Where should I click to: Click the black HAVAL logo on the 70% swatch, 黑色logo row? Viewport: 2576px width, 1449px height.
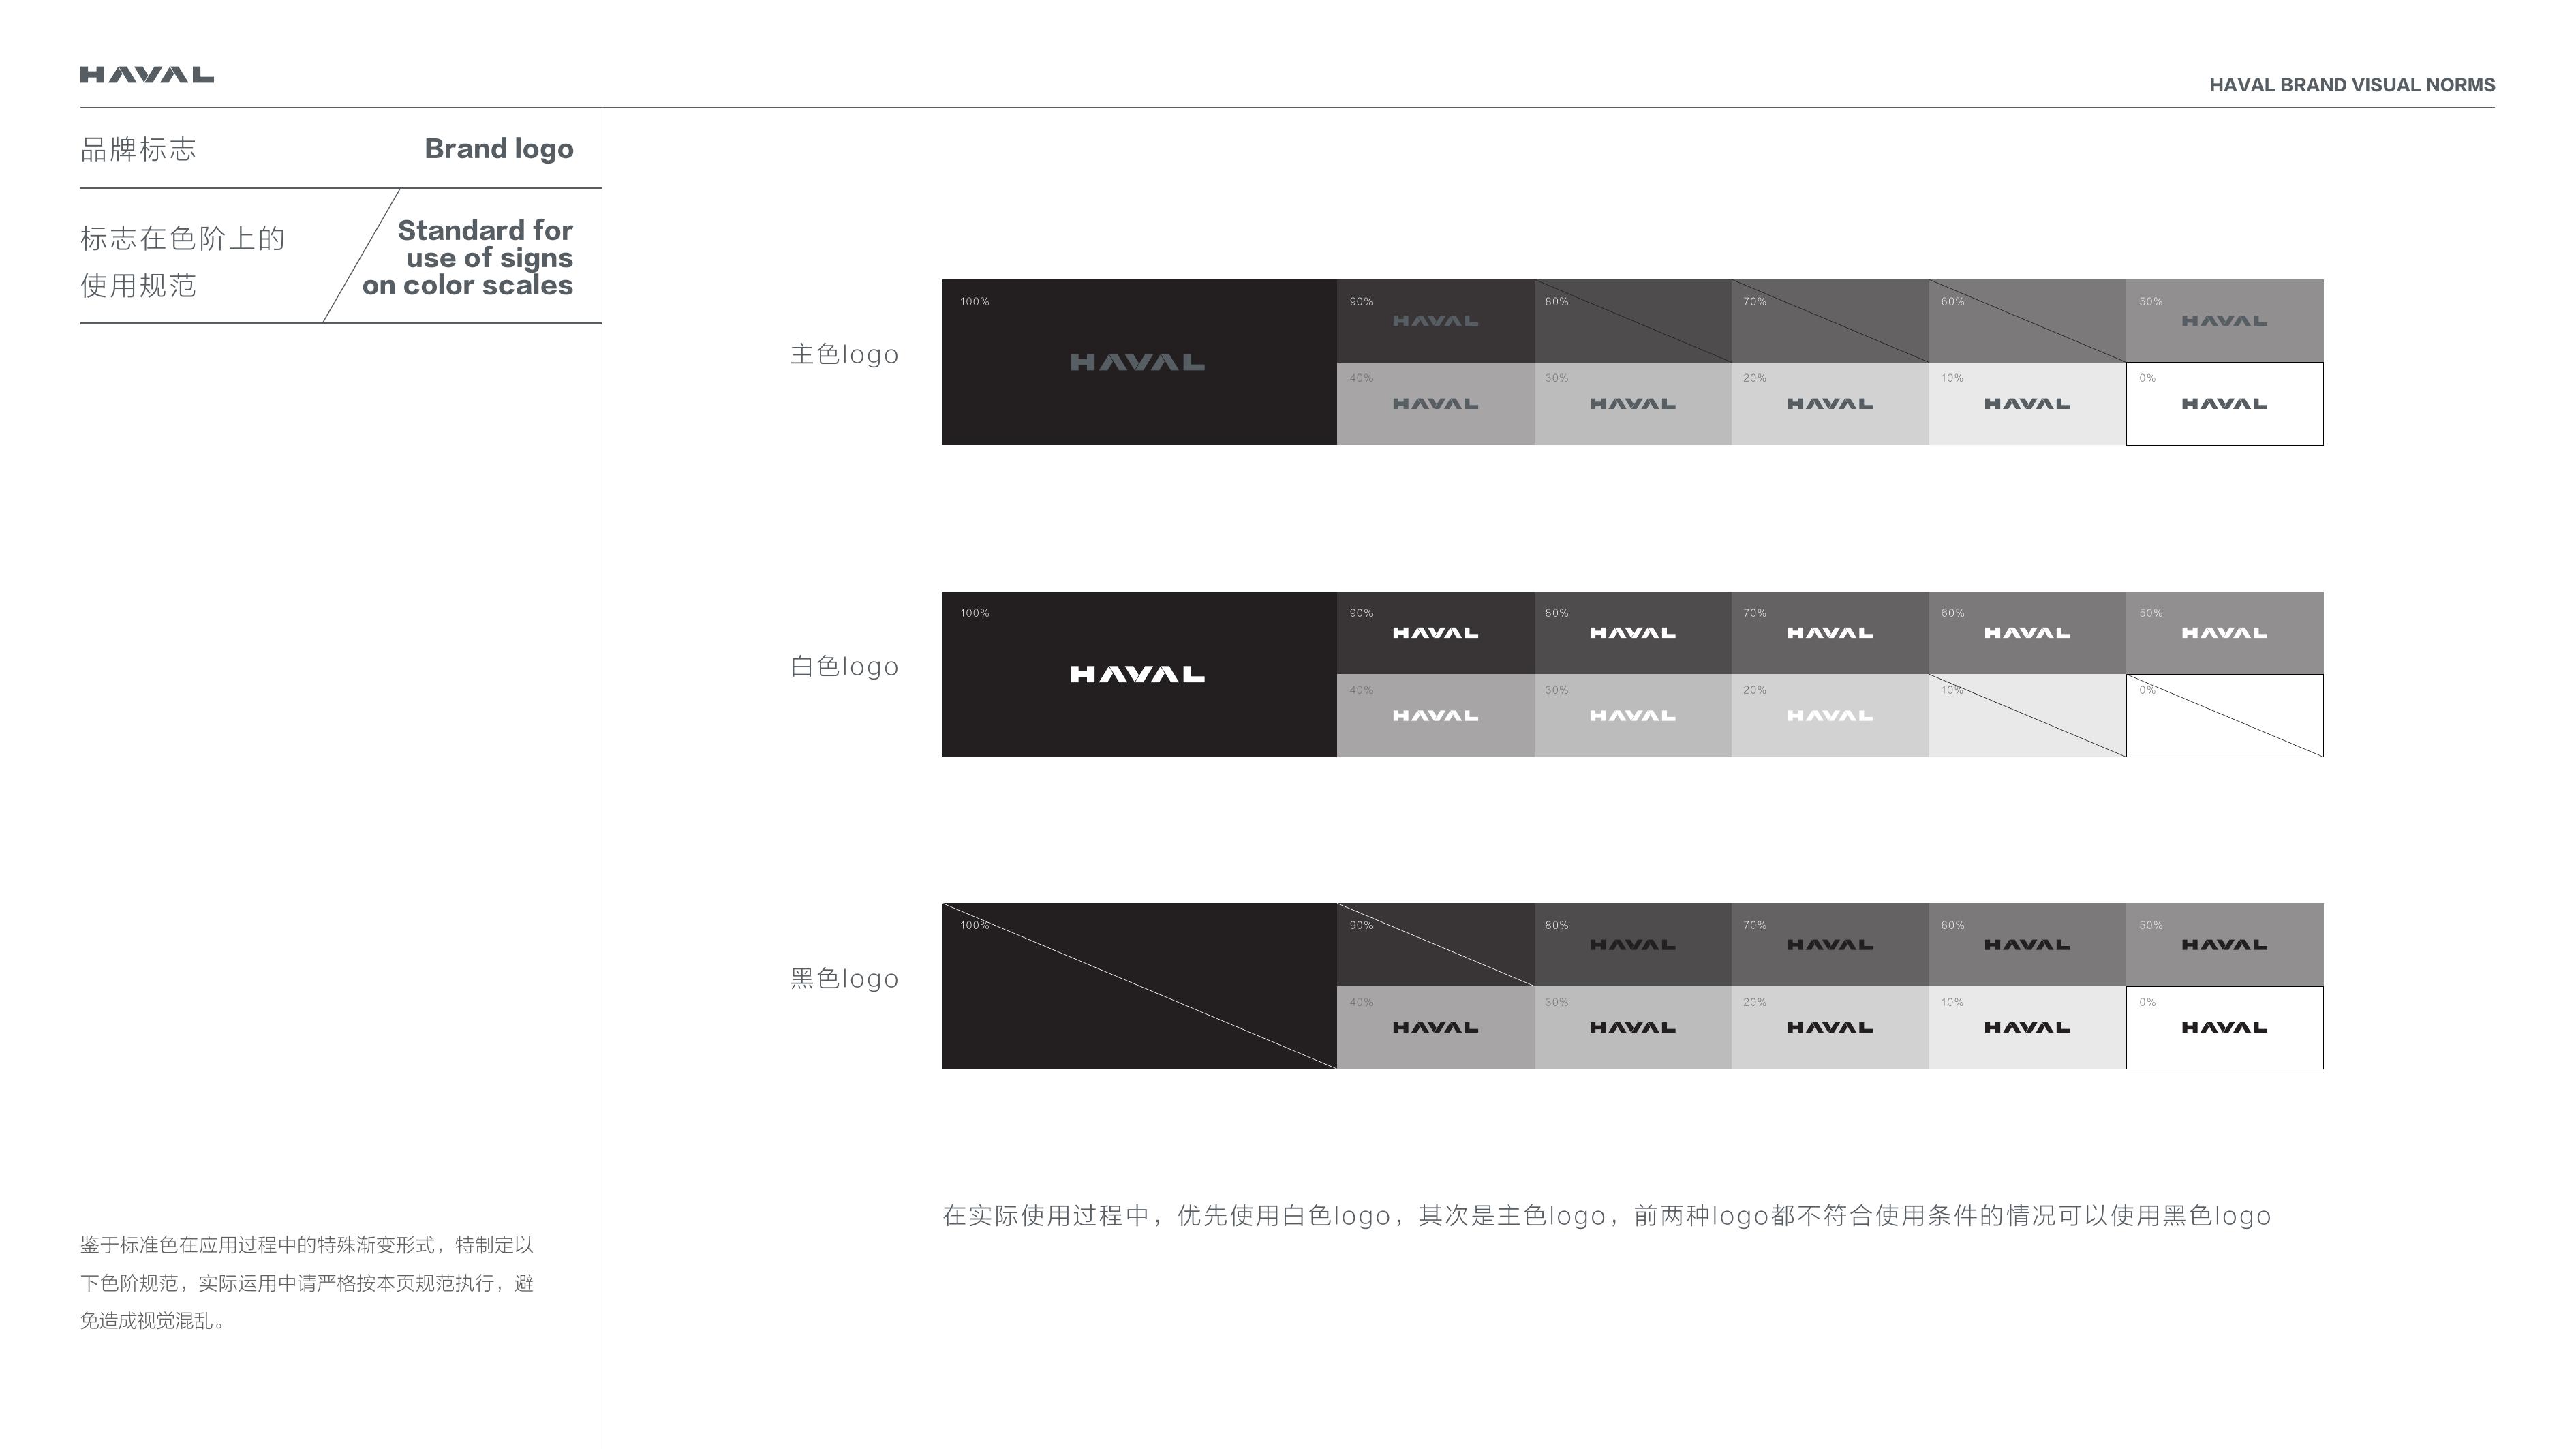point(1830,945)
